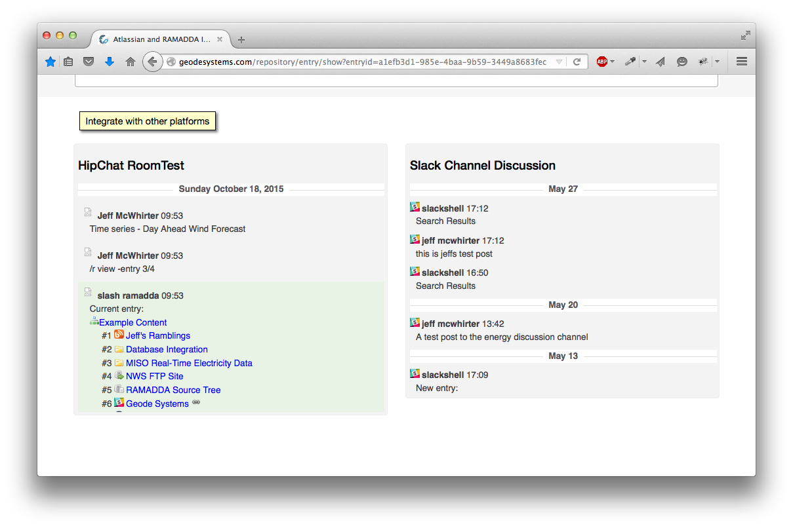793x528 pixels.
Task: Click the icon beside NWS FTP Site
Action: click(x=119, y=375)
